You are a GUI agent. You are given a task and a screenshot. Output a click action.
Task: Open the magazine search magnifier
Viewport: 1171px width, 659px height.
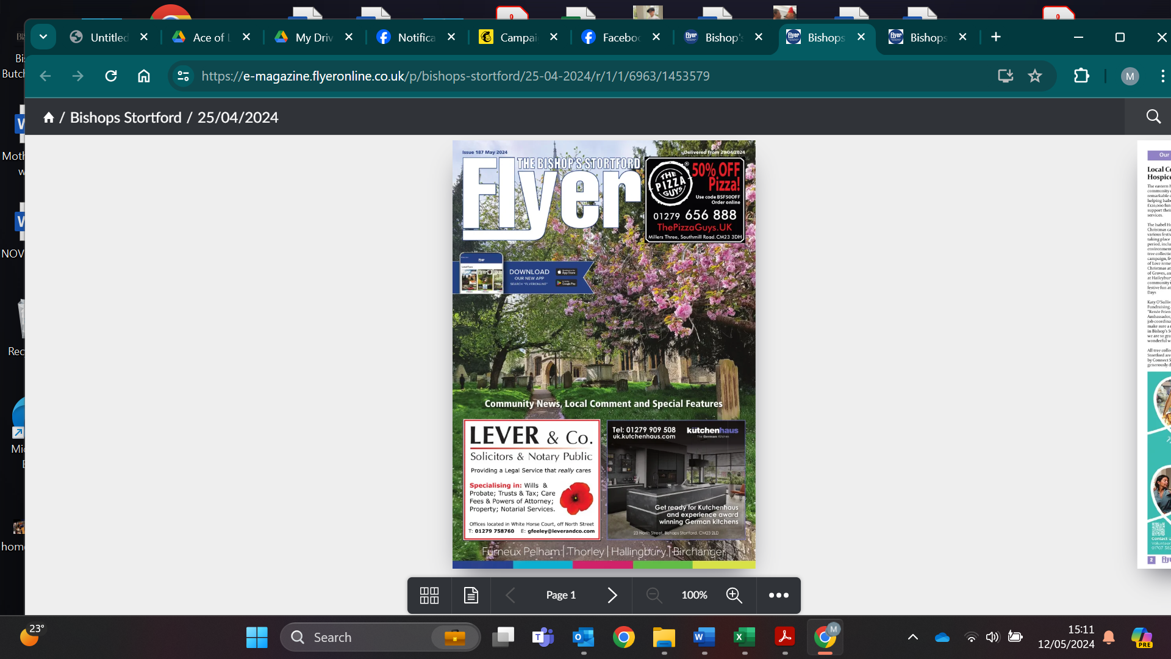[1153, 117]
